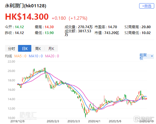Click the 均线 label before the MA legend
The width and height of the screenshot is (156, 124).
[x=9, y=56]
